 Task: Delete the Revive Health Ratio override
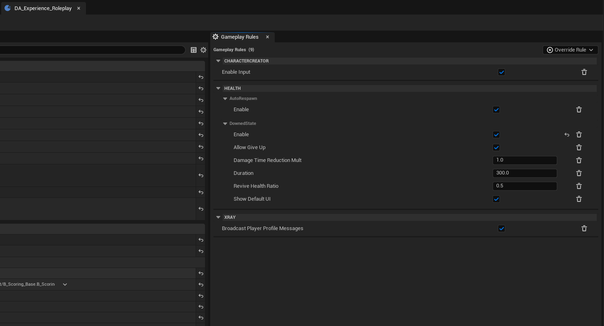579,186
